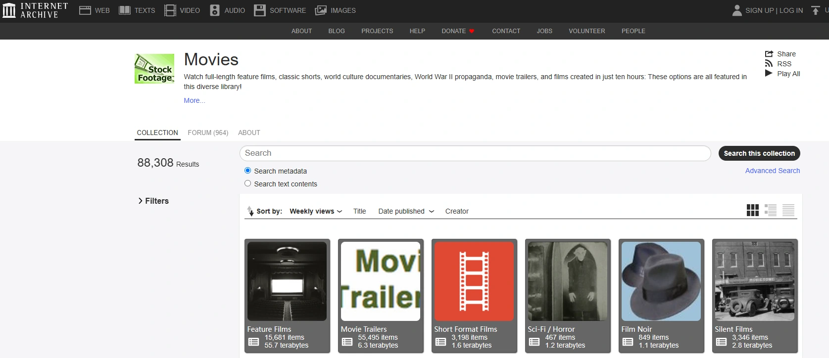The width and height of the screenshot is (829, 358).
Task: Open the Video filmstrip icon
Action: point(170,10)
